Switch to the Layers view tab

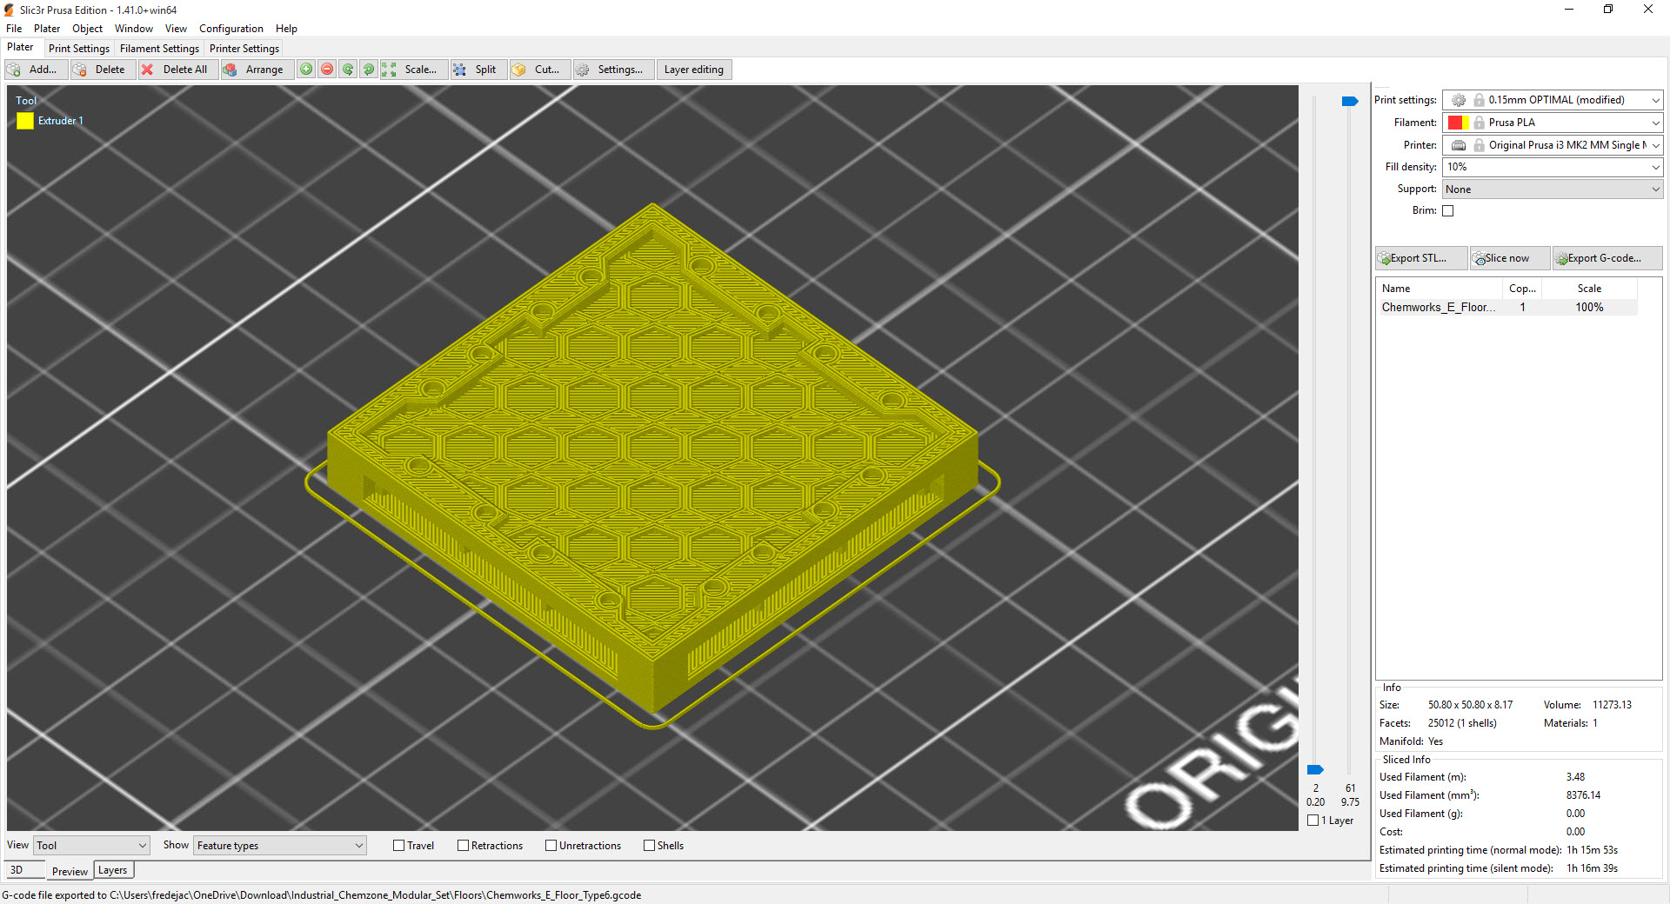click(113, 870)
